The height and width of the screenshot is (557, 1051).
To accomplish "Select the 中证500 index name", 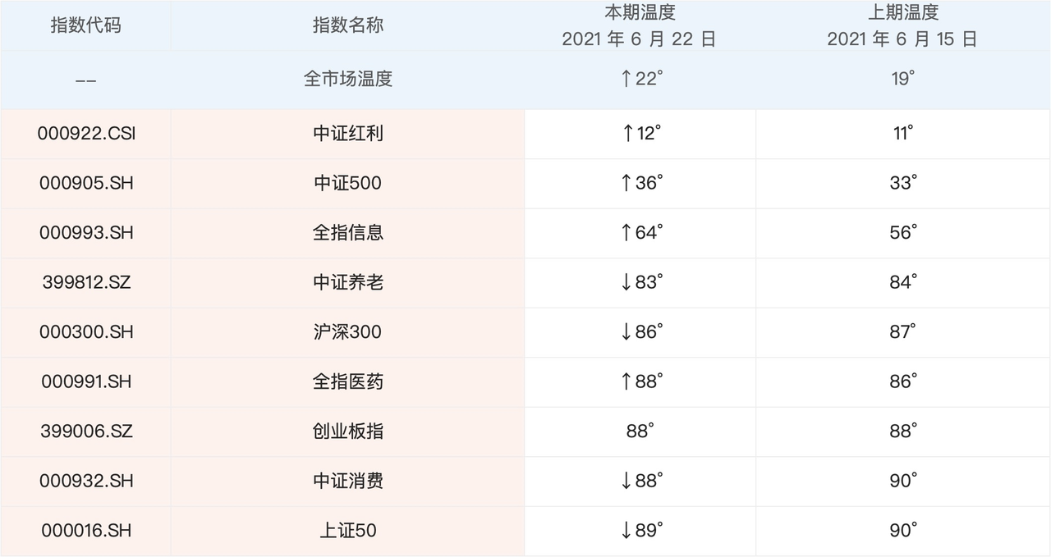I will [x=347, y=183].
